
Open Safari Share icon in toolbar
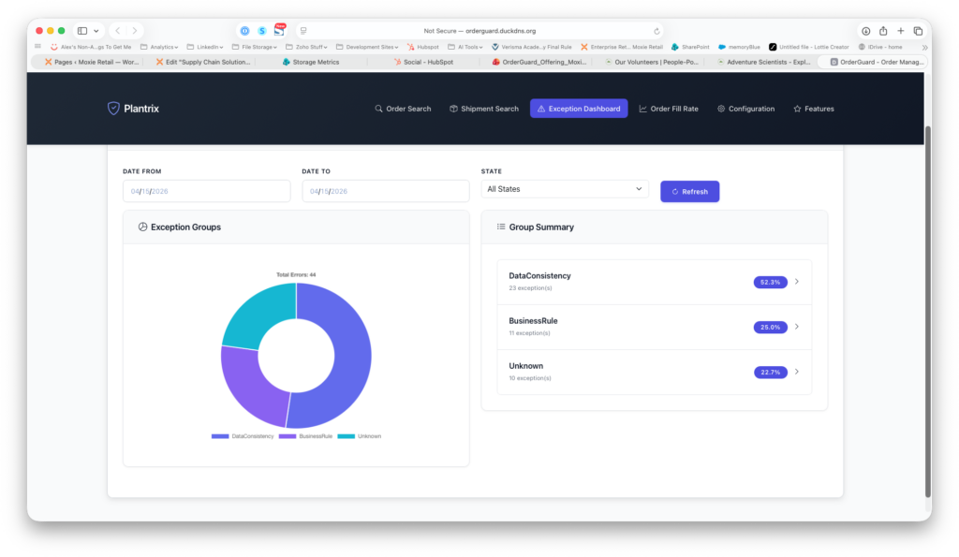[x=882, y=31]
